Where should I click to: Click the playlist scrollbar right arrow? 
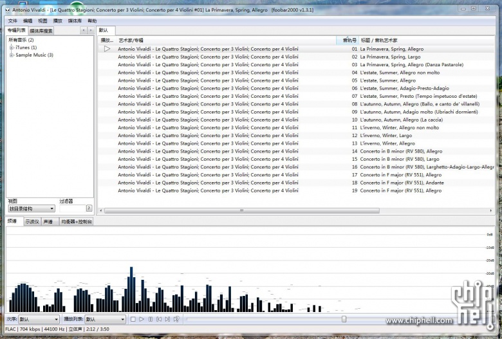pos(491,210)
